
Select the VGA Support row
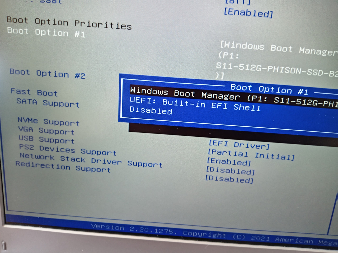coord(46,130)
